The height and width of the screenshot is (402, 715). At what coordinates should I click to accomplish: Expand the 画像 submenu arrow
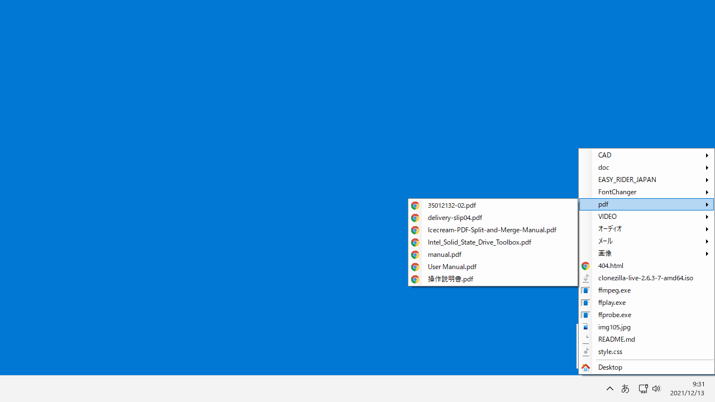[707, 253]
